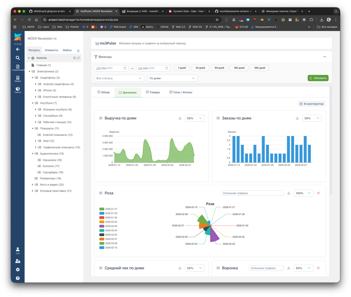
Task: Download the Выручка по дням chart
Action: click(180, 118)
